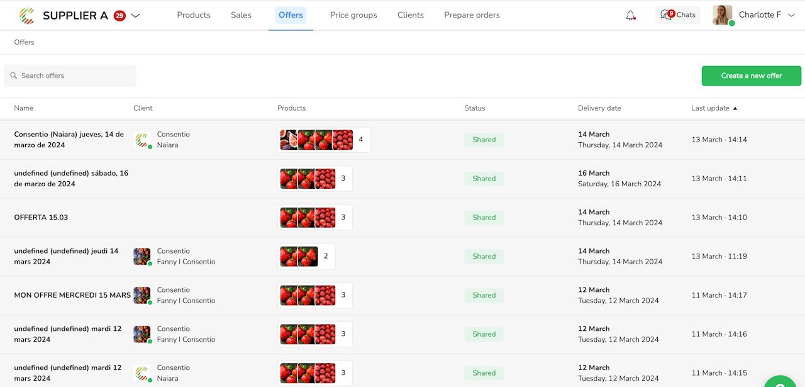Click the magnifier icon in the search box
The height and width of the screenshot is (387, 805).
(14, 76)
